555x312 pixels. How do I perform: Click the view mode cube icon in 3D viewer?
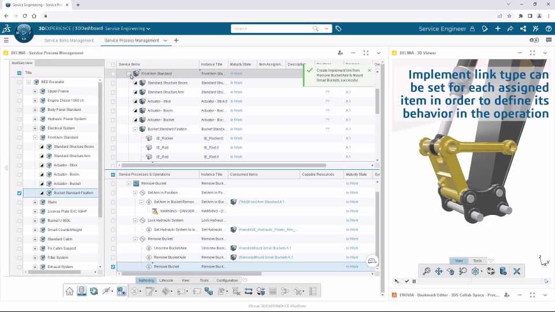(x=475, y=272)
